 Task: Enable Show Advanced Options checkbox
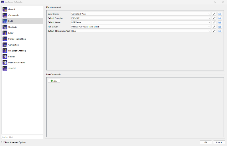[x=2, y=142]
